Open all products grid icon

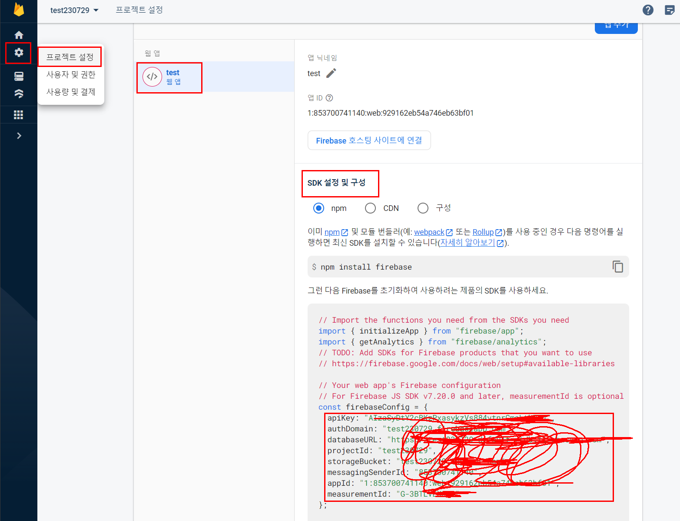19,115
